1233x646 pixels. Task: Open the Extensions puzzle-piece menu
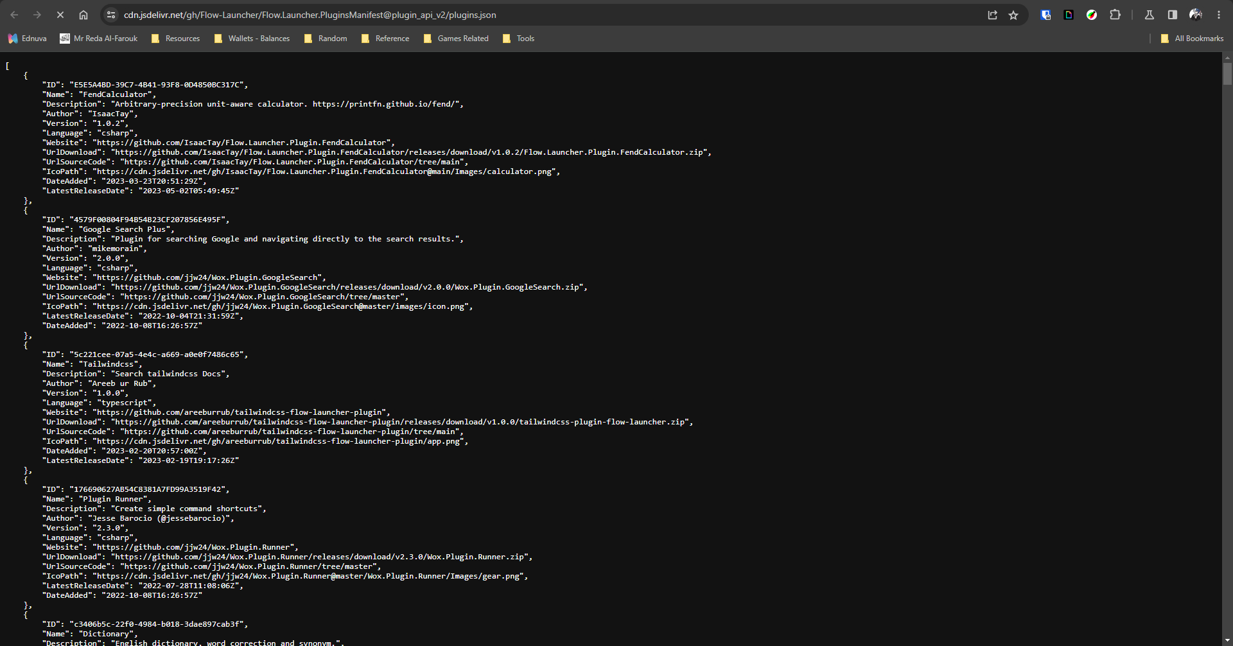click(1115, 14)
